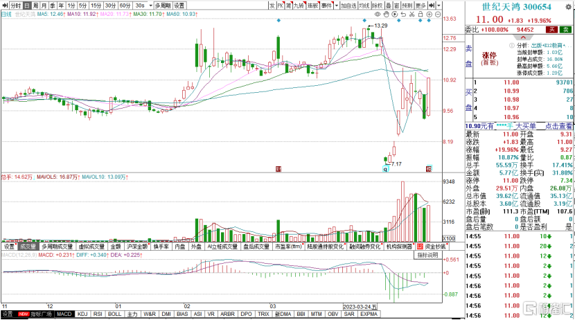The image size is (575, 320).
Task: Select the 金额 amount tab
Action: [x=116, y=247]
